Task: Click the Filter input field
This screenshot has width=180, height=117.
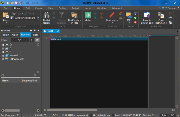Action: [20, 40]
